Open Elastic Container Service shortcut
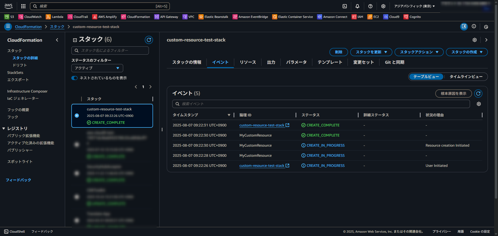 (293, 17)
